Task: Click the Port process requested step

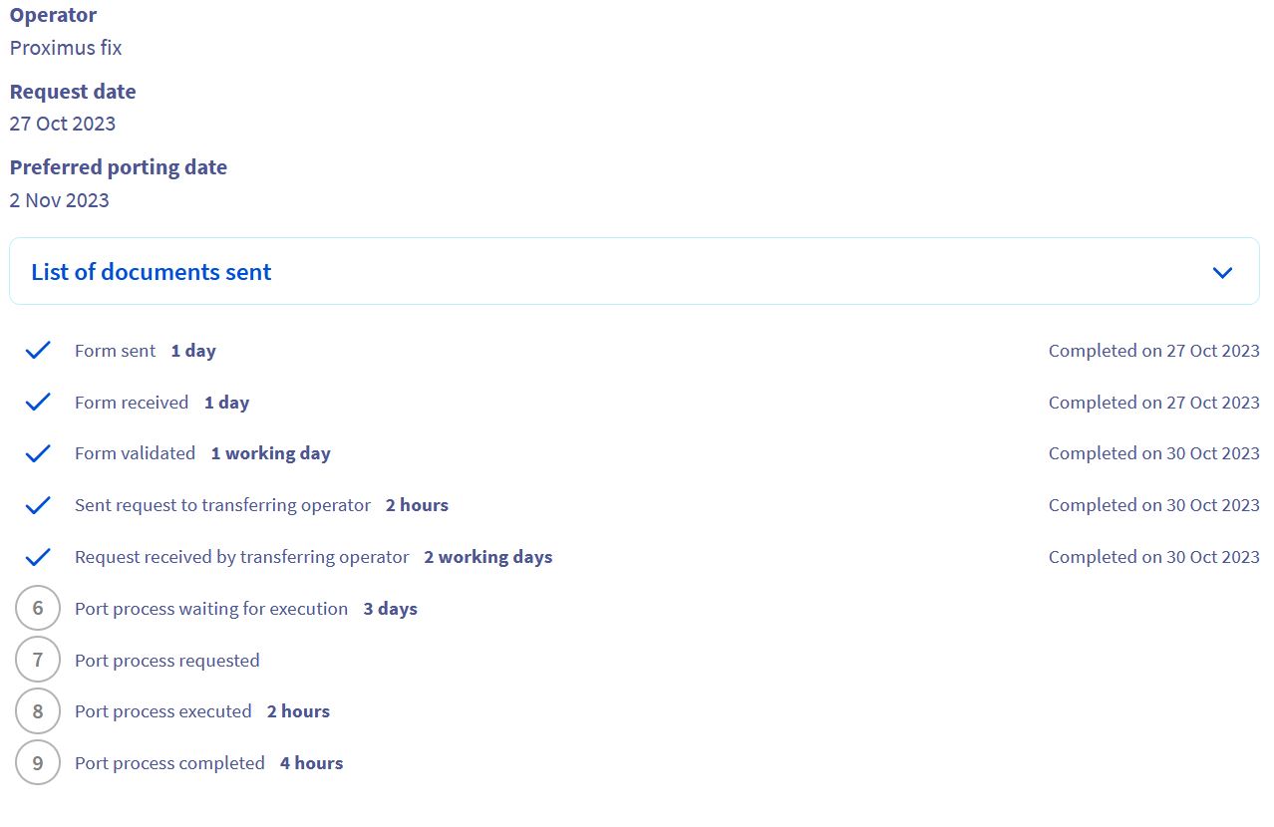Action: [x=167, y=661]
